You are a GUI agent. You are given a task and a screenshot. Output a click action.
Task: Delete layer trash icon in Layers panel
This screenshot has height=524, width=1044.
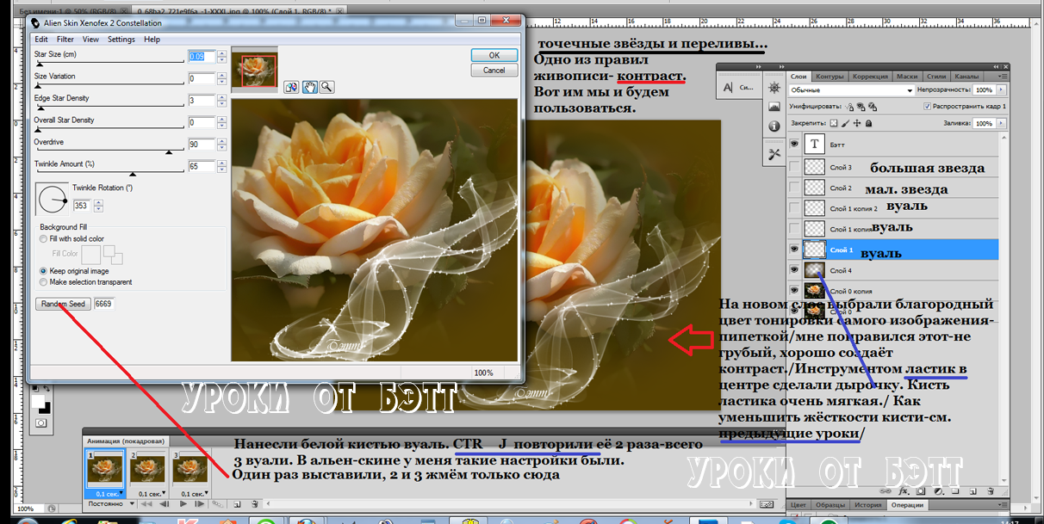click(991, 491)
